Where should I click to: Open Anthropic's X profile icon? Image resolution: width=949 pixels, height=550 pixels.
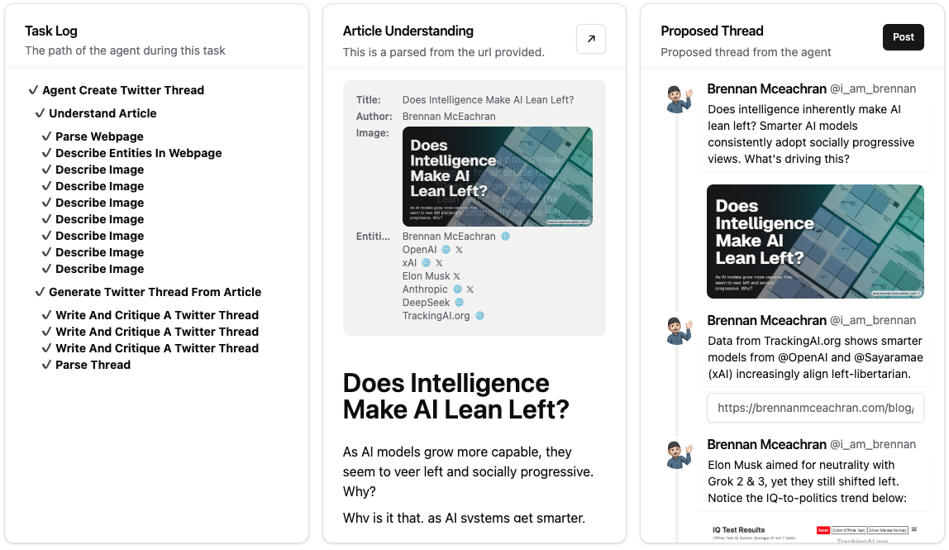click(x=470, y=289)
